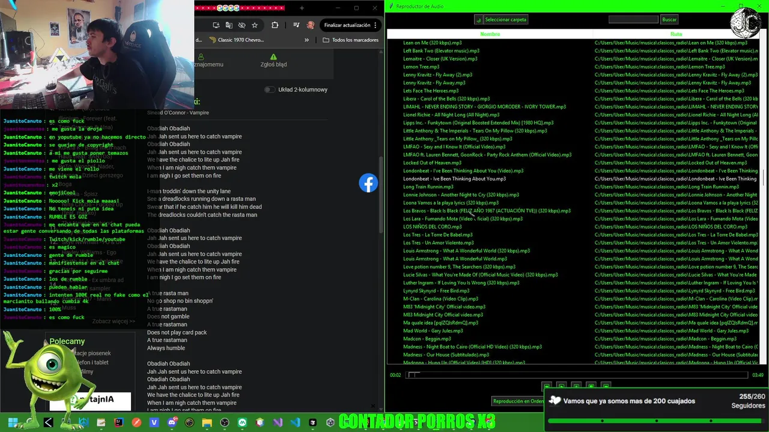
Task: Bookmark this page with the star icon
Action: pyautogui.click(x=255, y=25)
